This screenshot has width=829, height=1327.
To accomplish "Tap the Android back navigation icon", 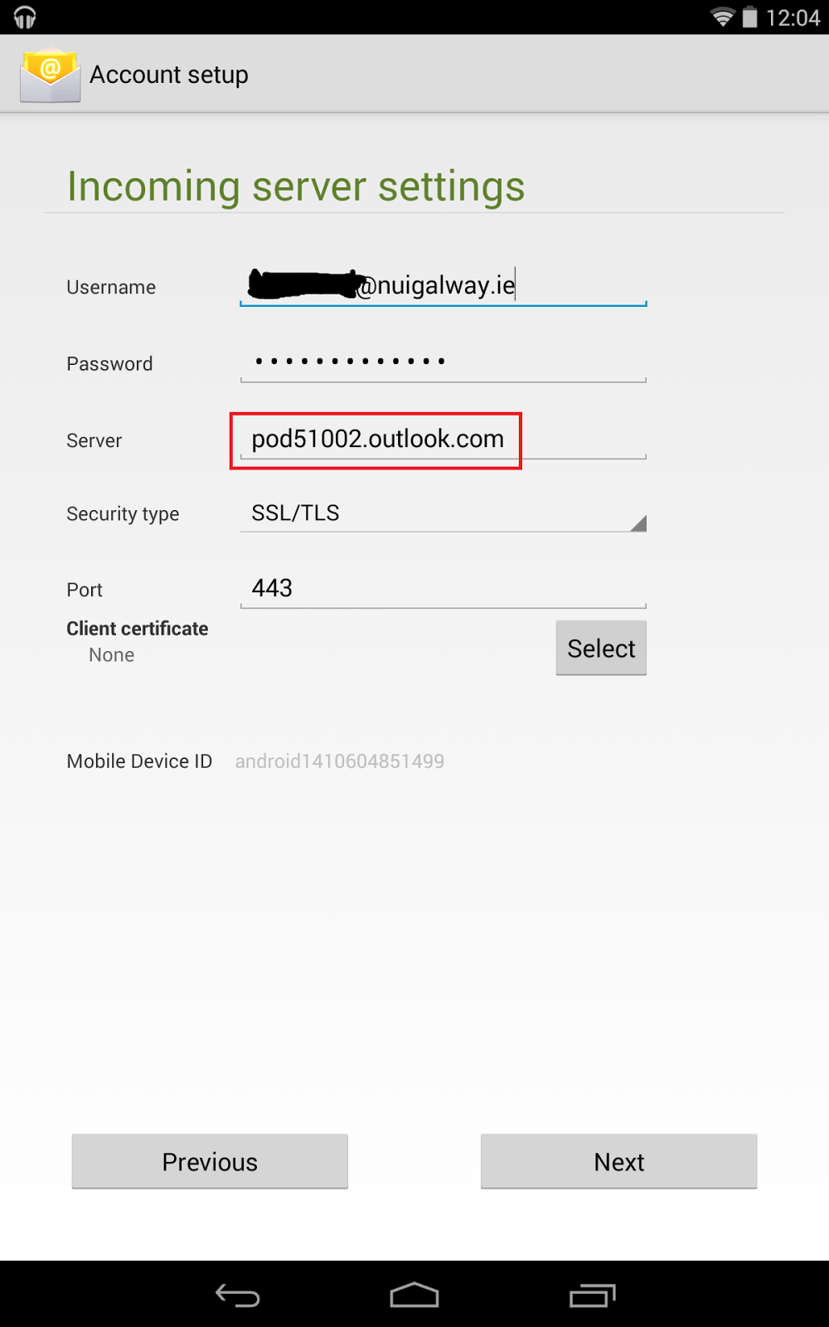I will [x=238, y=1295].
